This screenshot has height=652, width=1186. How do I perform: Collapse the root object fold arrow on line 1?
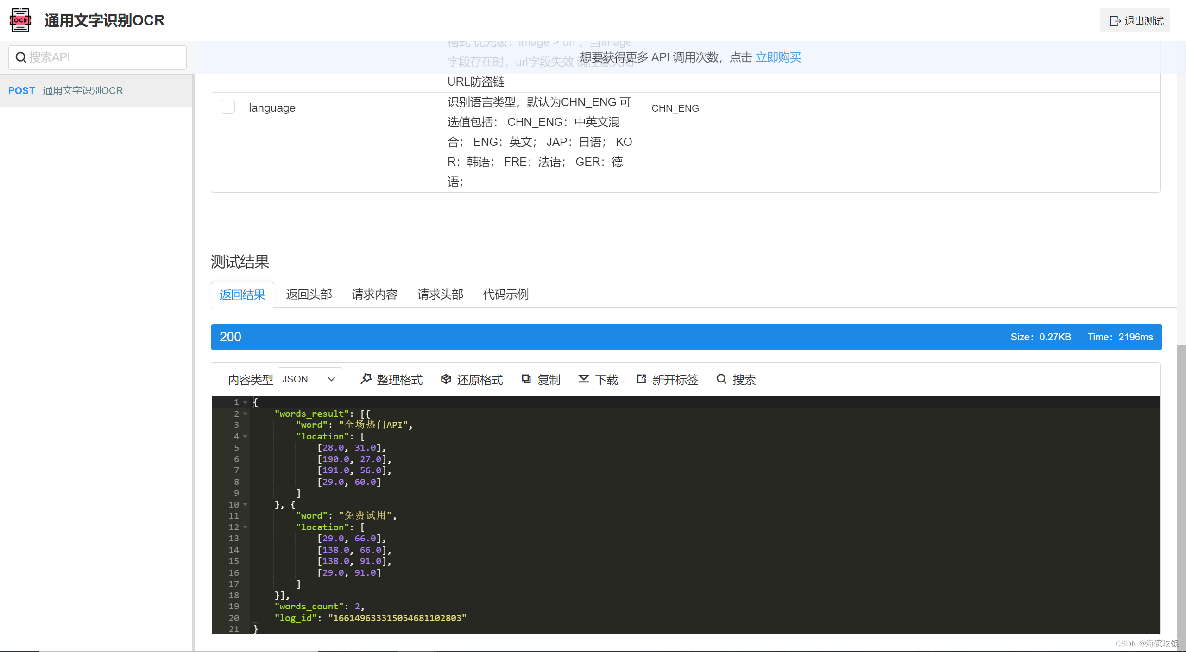click(246, 402)
